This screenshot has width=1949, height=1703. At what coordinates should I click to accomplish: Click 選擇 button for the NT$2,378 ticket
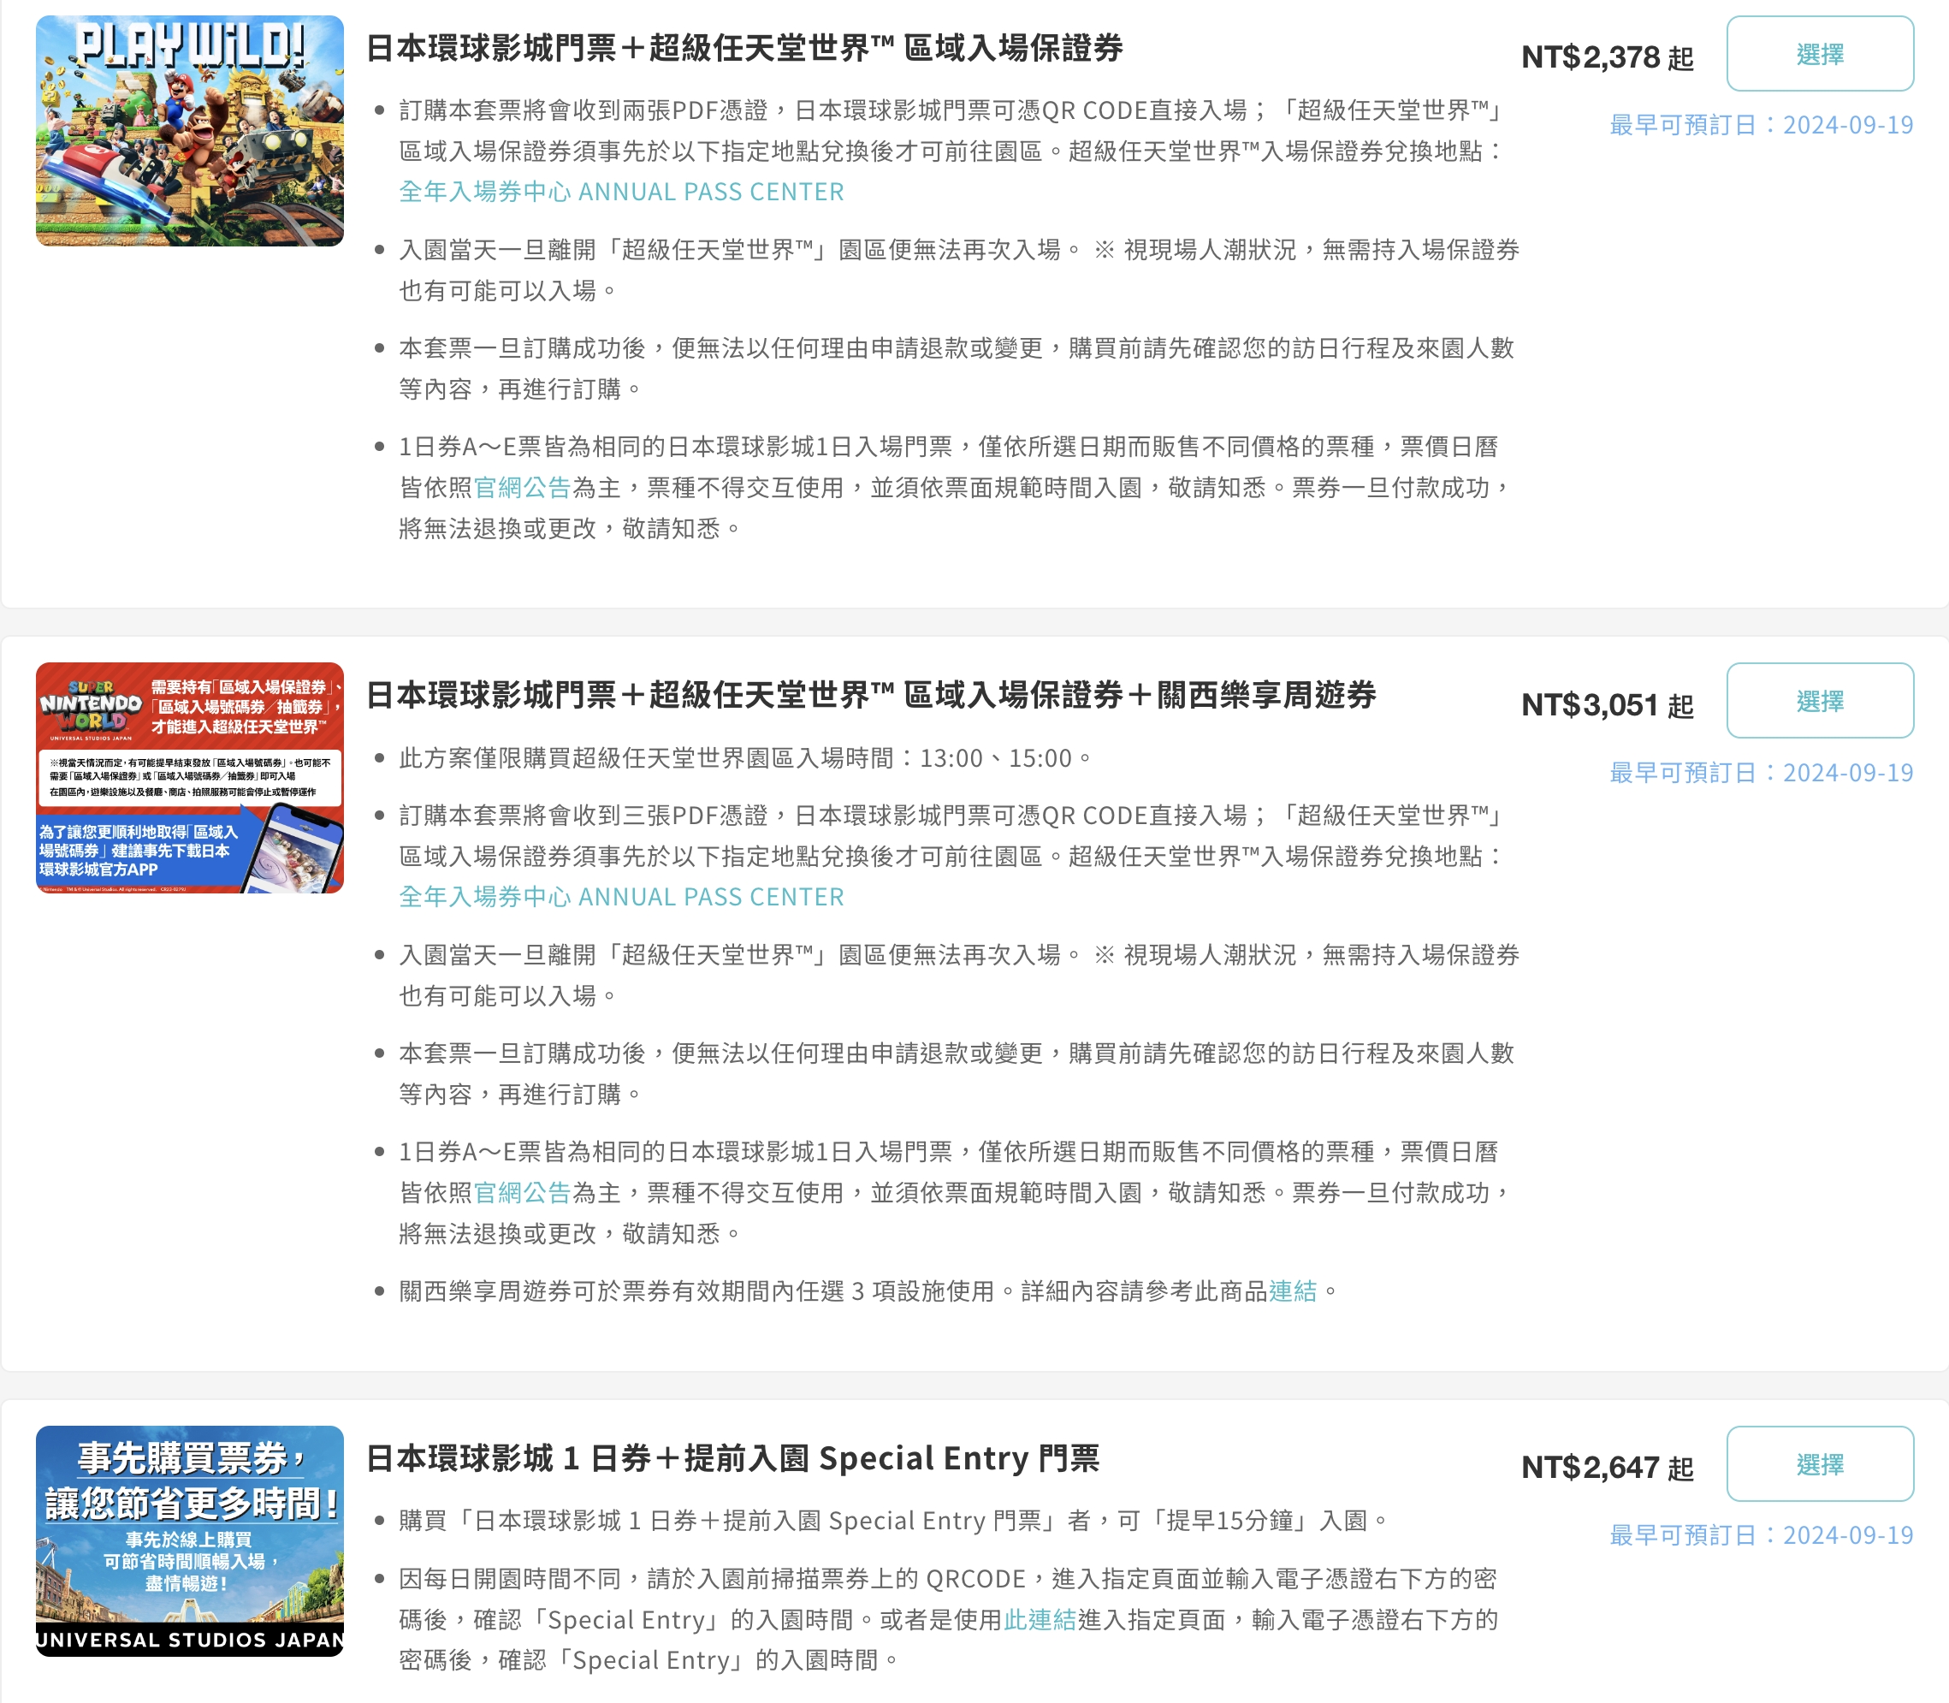coord(1819,54)
